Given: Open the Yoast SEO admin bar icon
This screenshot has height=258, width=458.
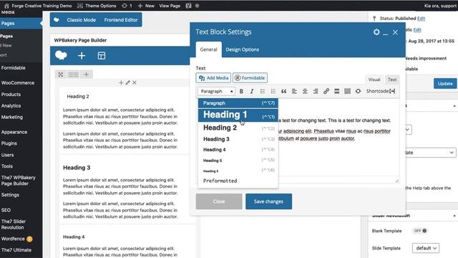Looking at the screenshot, I should pos(188,6).
